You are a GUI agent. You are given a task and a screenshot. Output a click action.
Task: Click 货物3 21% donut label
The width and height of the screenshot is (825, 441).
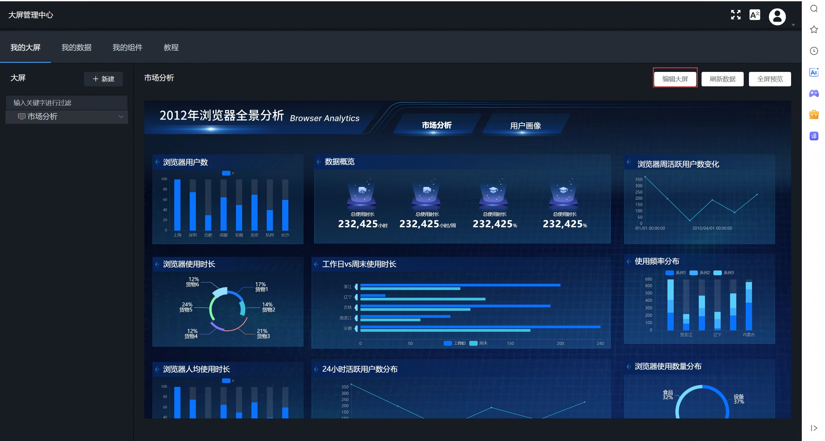263,334
